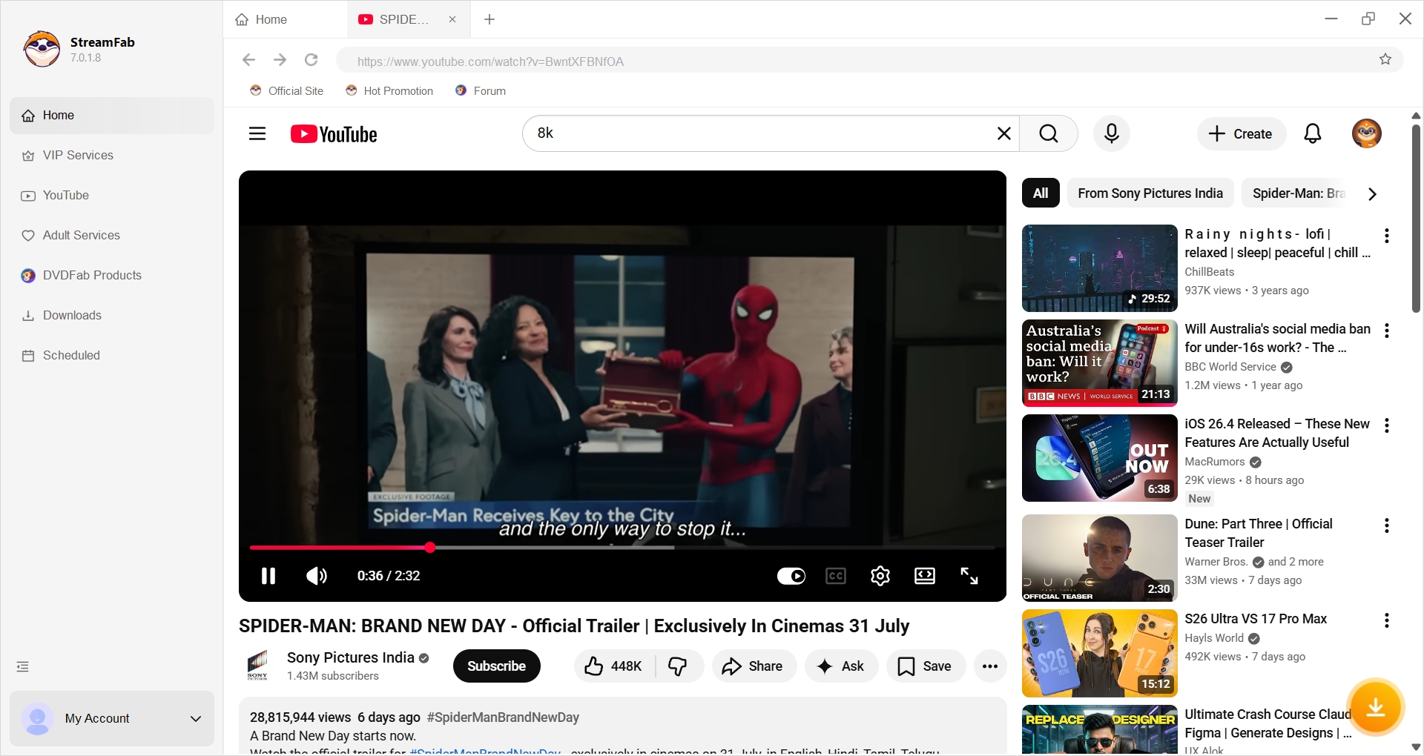1424x756 pixels.
Task: Expand the My Account dropdown
Action: 195,718
